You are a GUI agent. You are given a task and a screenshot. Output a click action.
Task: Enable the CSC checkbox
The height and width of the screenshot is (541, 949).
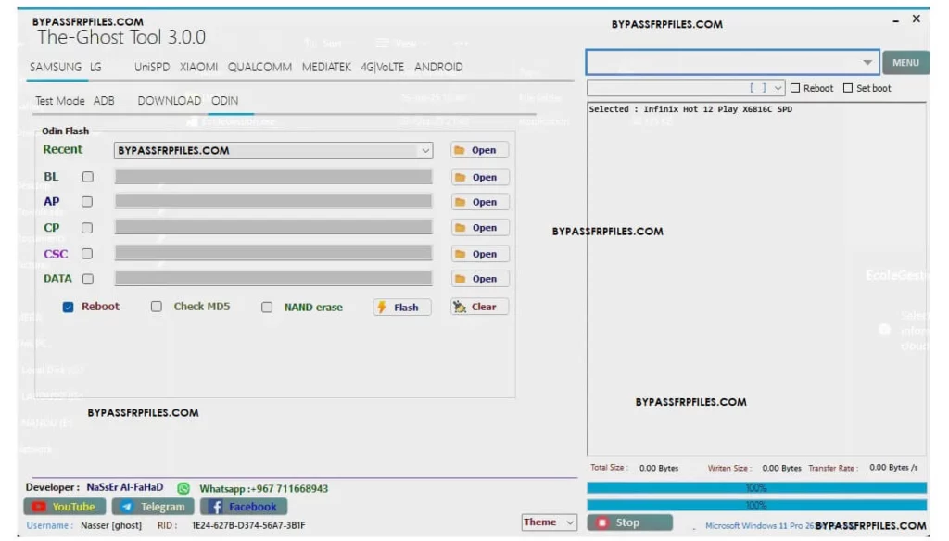pos(87,254)
